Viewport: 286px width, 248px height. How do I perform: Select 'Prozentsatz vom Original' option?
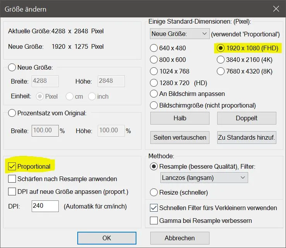(x=12, y=113)
